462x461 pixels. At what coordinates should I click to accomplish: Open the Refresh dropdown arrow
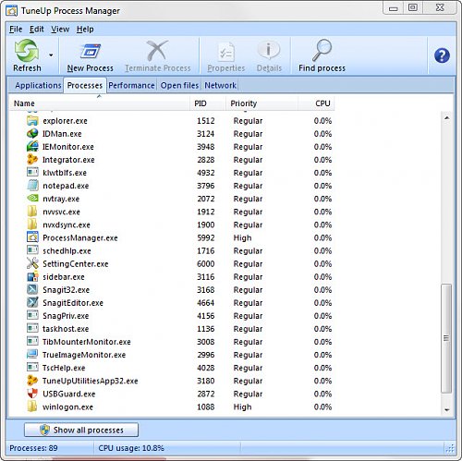click(51, 55)
